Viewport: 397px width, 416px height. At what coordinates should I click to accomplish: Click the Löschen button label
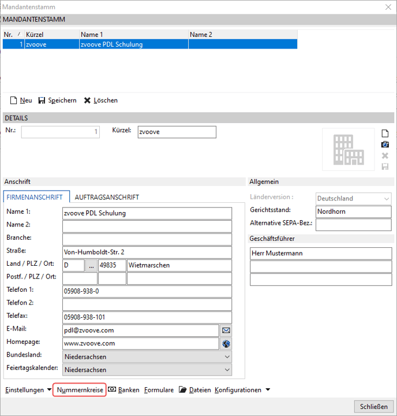pos(106,101)
